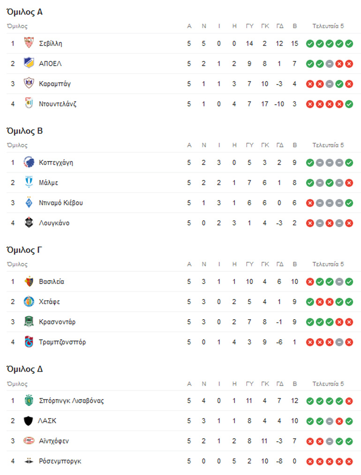This screenshot has width=361, height=475.
Task: Open the Χετάφε team link
Action: (x=50, y=302)
